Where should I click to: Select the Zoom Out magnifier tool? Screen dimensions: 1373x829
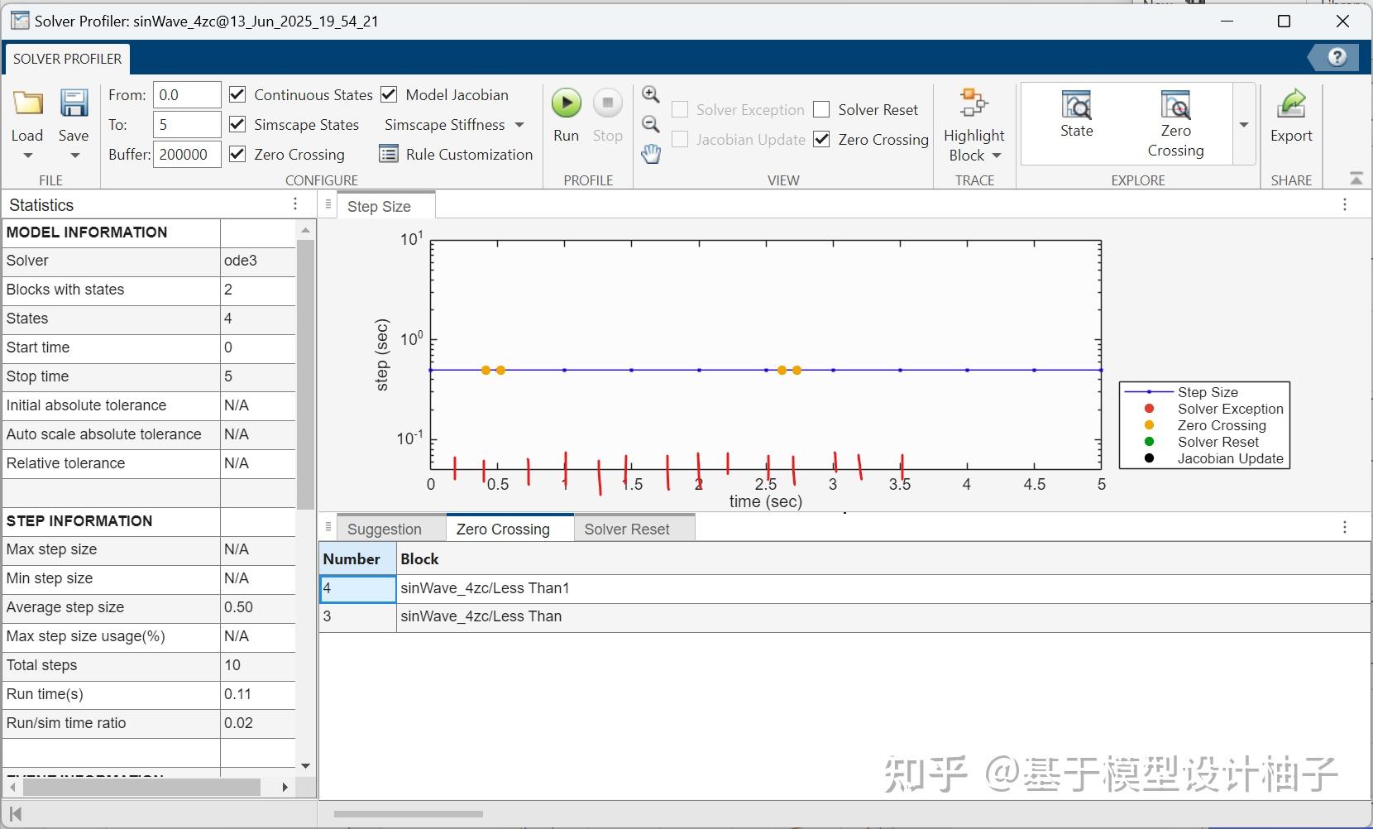pyautogui.click(x=651, y=124)
